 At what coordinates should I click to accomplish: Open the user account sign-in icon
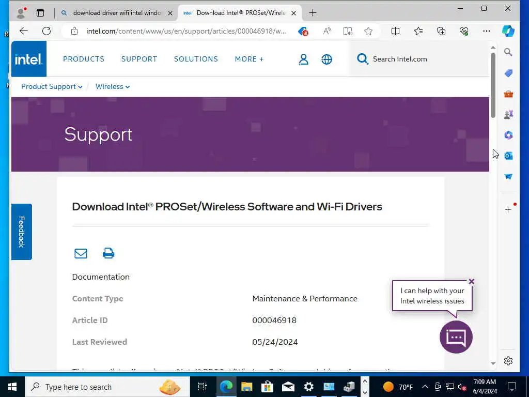click(x=303, y=59)
